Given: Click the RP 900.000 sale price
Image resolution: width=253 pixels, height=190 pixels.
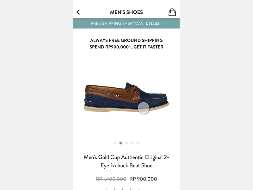Looking at the screenshot, I should click(x=143, y=179).
